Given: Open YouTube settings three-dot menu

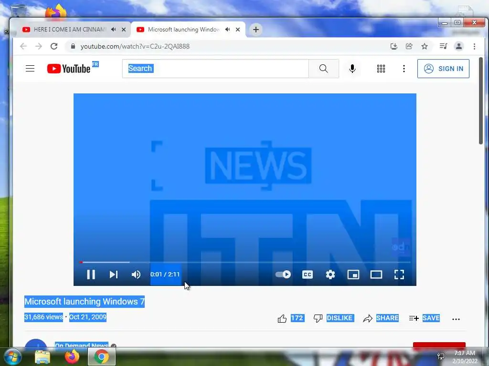Looking at the screenshot, I should click(404, 69).
